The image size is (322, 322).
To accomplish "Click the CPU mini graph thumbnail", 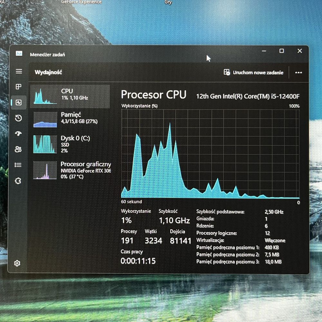I will coord(45,96).
